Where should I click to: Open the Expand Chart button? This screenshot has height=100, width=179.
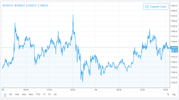click(156, 6)
